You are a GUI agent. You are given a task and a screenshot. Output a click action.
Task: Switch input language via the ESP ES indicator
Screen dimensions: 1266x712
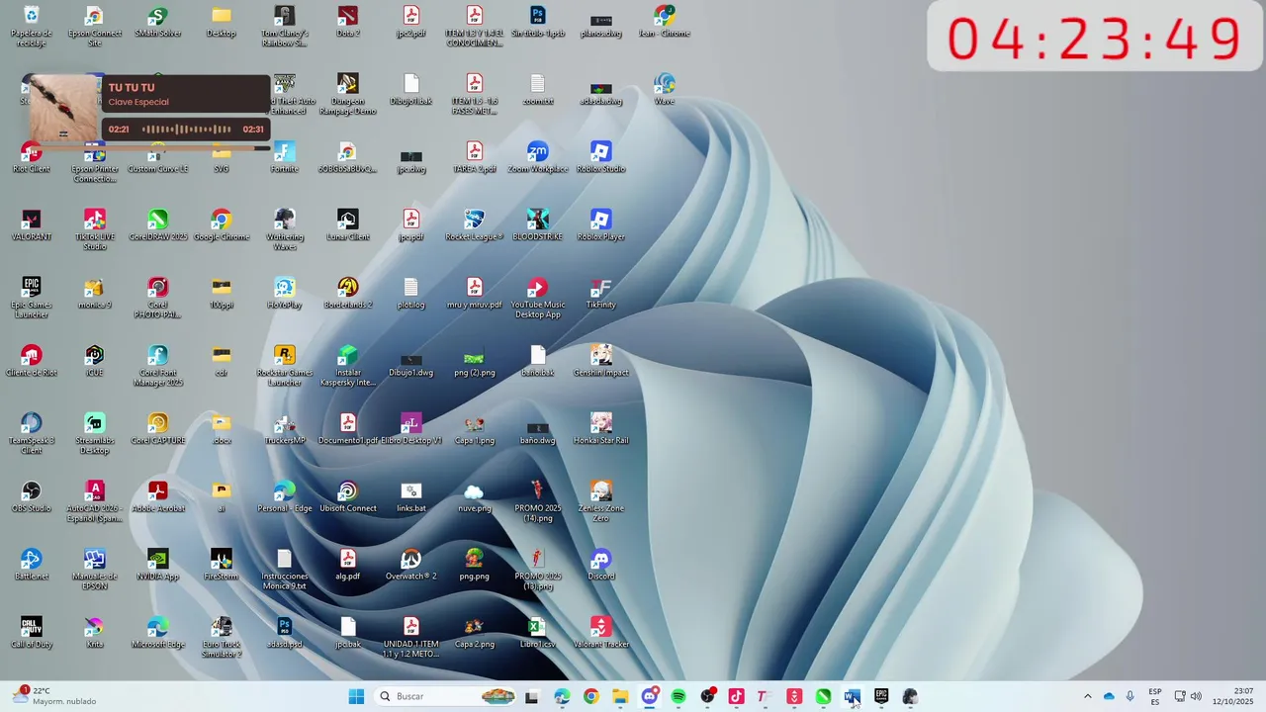1155,696
